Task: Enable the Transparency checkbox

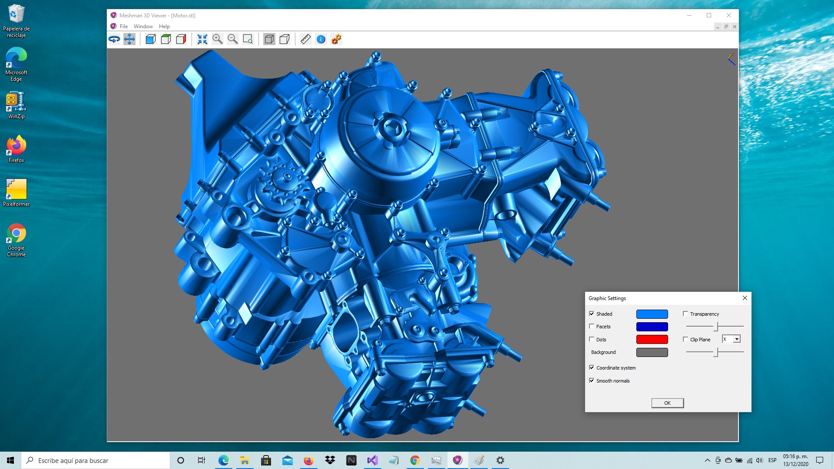Action: coord(685,314)
